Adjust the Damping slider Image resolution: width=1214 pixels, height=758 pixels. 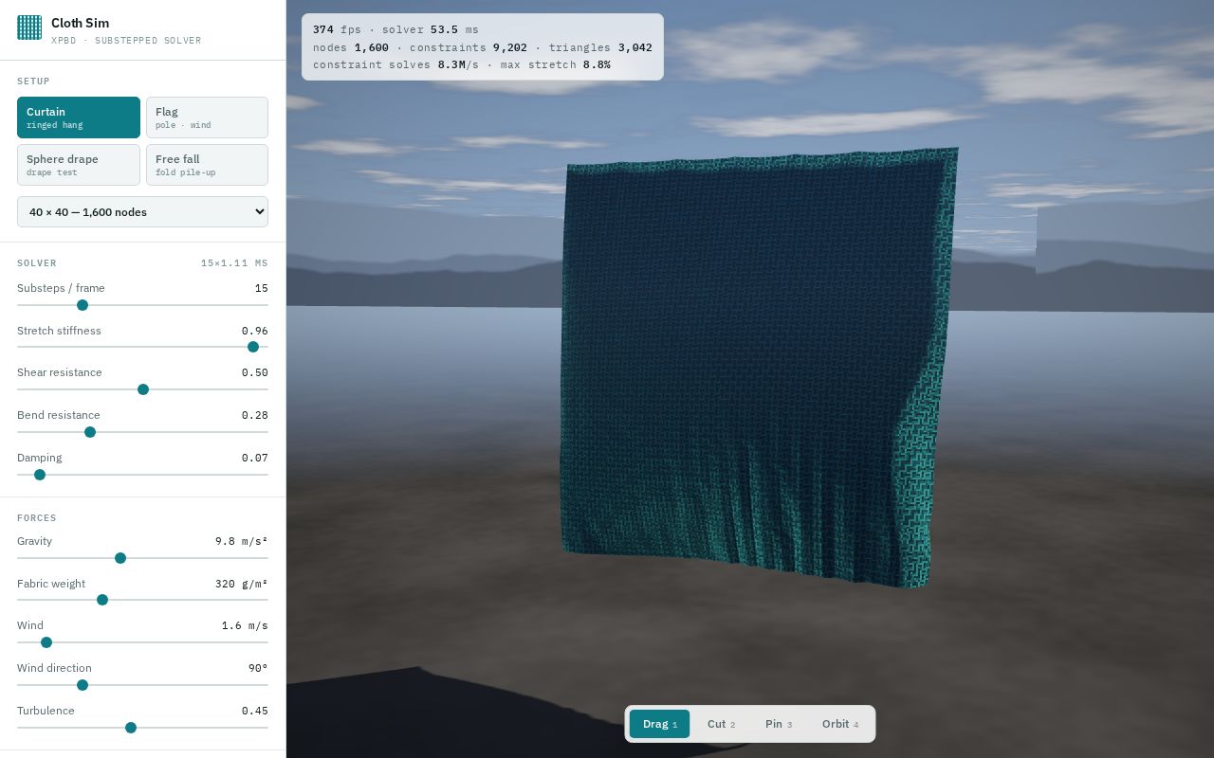click(142, 475)
